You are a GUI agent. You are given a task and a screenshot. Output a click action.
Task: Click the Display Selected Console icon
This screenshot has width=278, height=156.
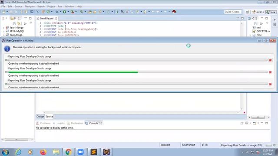click(x=247, y=123)
